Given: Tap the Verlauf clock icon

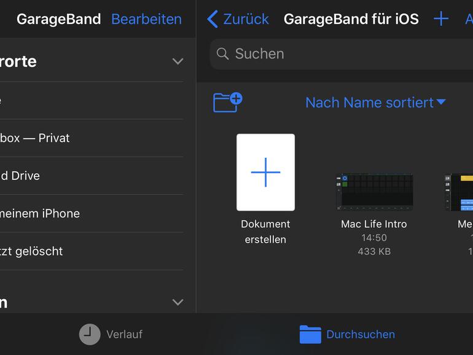Looking at the screenshot, I should tap(89, 334).
